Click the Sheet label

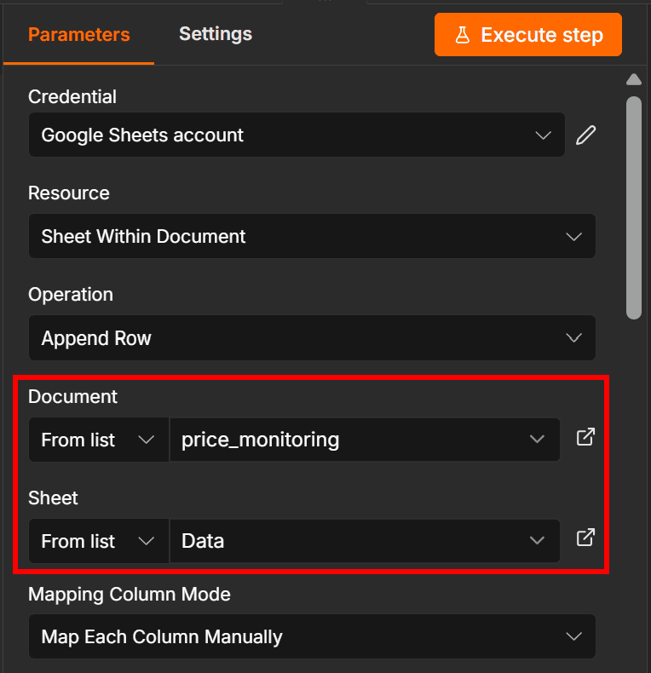pos(53,498)
